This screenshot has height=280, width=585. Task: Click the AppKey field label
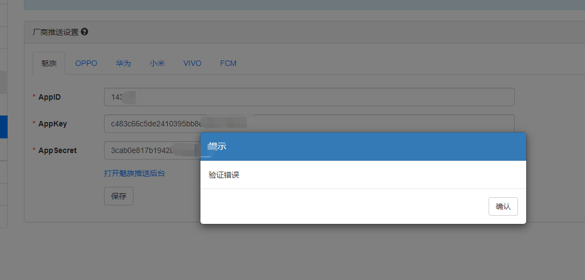[52, 124]
